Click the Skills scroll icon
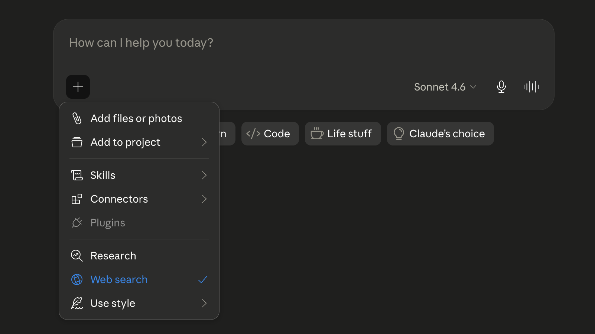595x334 pixels. pyautogui.click(x=77, y=175)
